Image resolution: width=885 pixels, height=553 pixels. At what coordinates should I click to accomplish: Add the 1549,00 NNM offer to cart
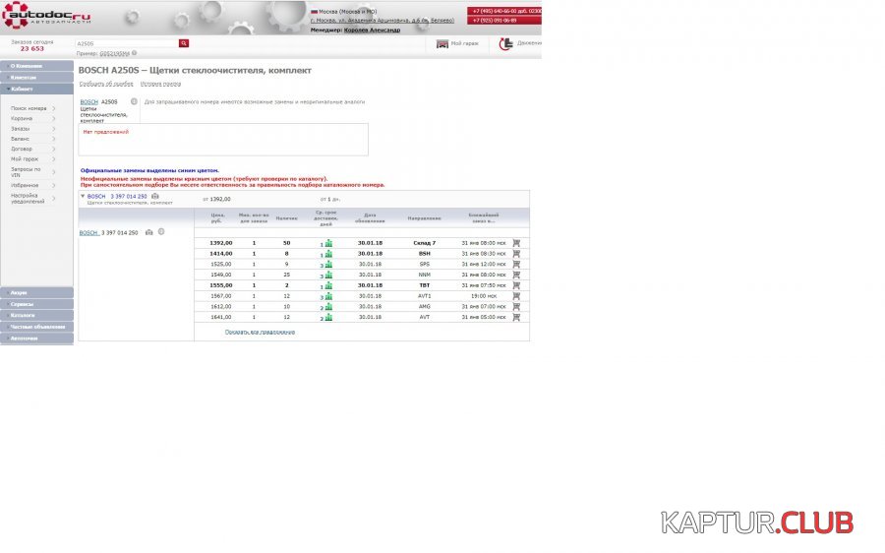516,275
